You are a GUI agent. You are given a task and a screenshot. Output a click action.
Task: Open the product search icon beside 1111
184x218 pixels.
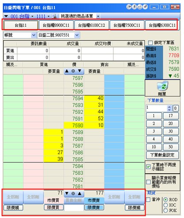point(54,16)
